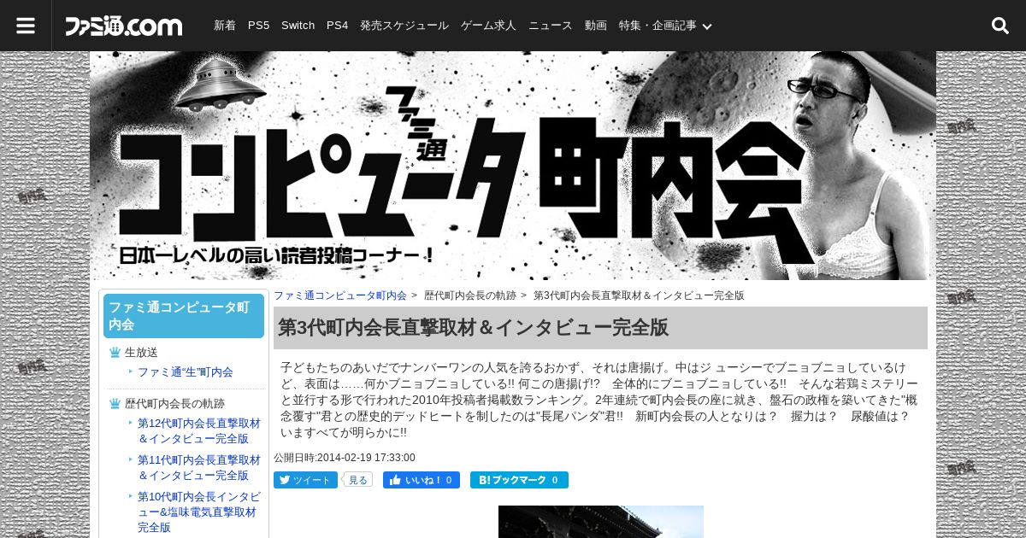1026x538 pixels.
Task: Open 第11代町内会長直撃取材 sidebar link
Action: click(x=199, y=467)
